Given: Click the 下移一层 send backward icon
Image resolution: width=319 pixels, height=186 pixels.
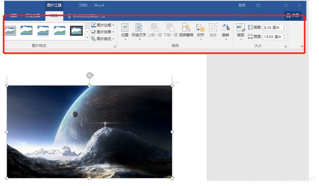Looking at the screenshot, I should point(170,27).
